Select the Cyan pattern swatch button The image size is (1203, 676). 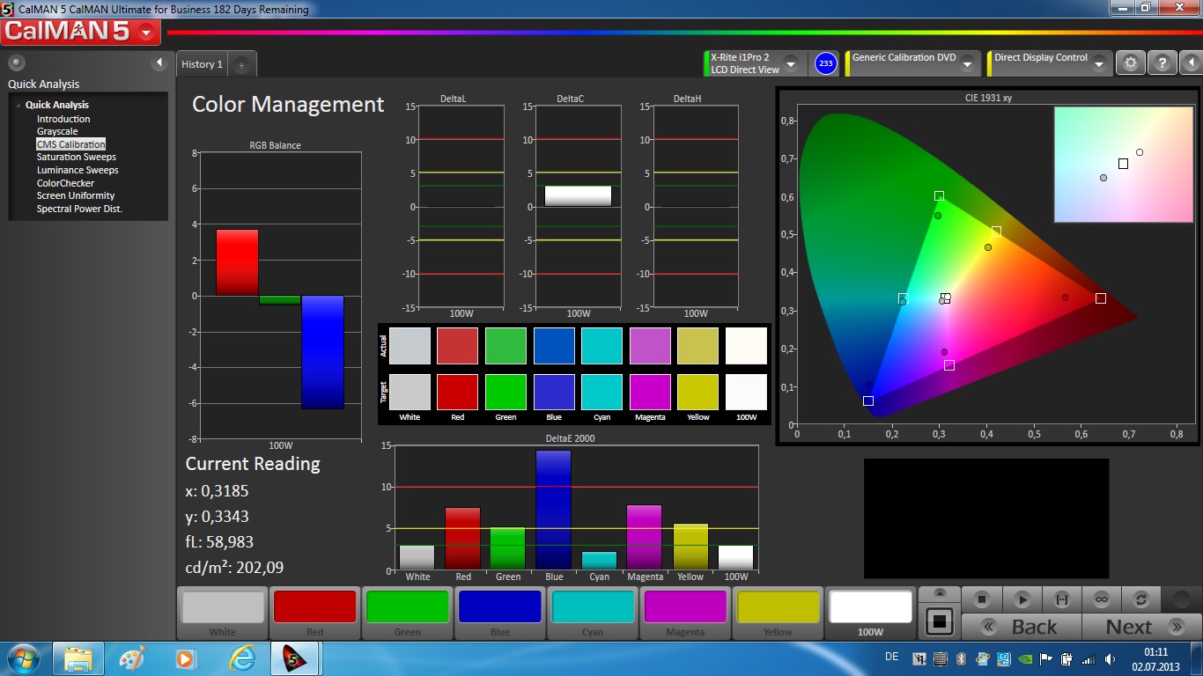(593, 614)
